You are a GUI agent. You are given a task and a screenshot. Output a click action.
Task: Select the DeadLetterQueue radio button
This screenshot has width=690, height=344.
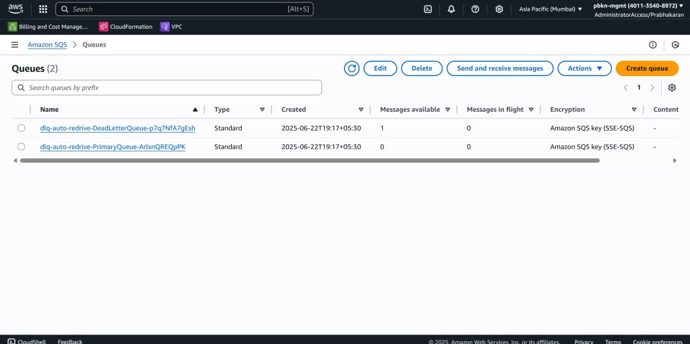point(22,128)
